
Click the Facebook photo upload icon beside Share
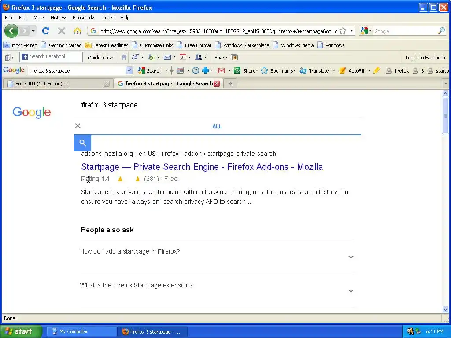(x=234, y=58)
